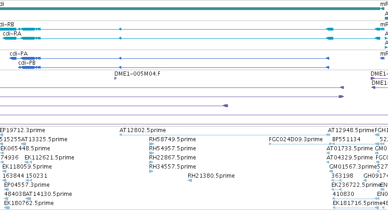Click the 150231 EST label
Screen dimensions: 388x210
(36, 176)
